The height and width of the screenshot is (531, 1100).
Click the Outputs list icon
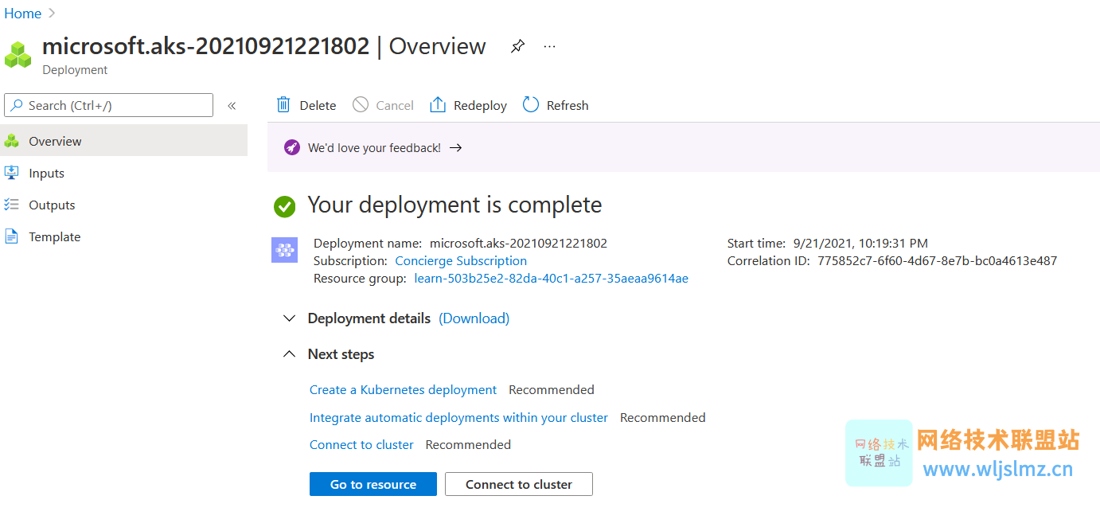pyautogui.click(x=11, y=205)
